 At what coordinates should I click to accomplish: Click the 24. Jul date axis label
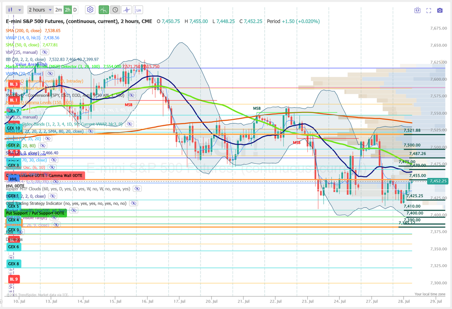(x=339, y=301)
